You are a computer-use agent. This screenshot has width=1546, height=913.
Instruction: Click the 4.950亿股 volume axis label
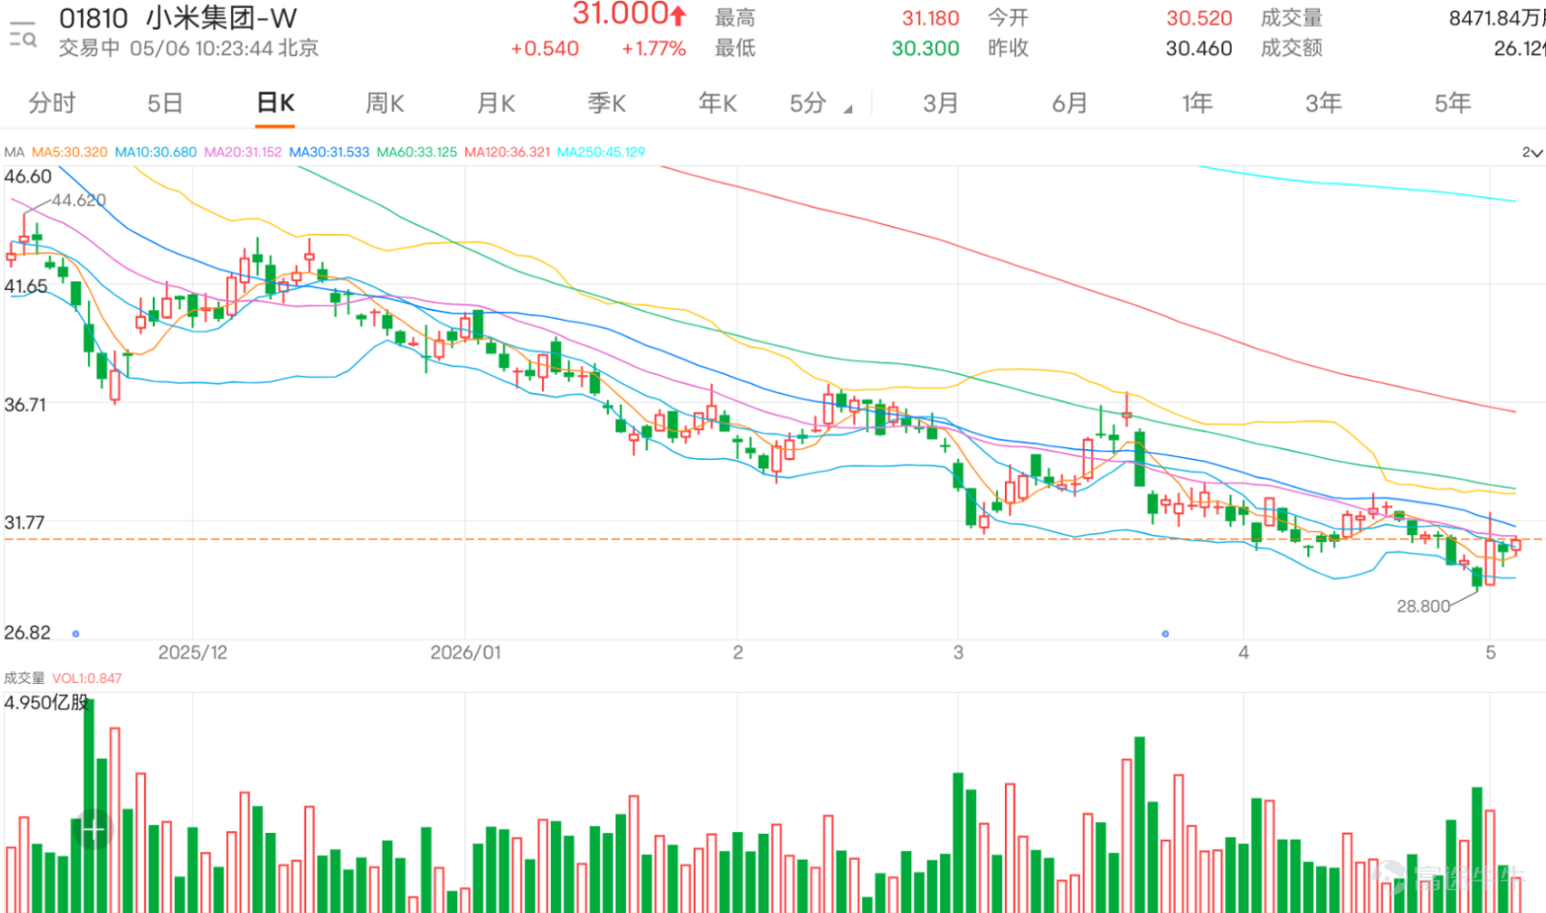(x=46, y=702)
